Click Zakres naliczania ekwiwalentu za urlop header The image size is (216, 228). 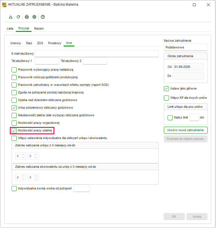tap(85, 167)
